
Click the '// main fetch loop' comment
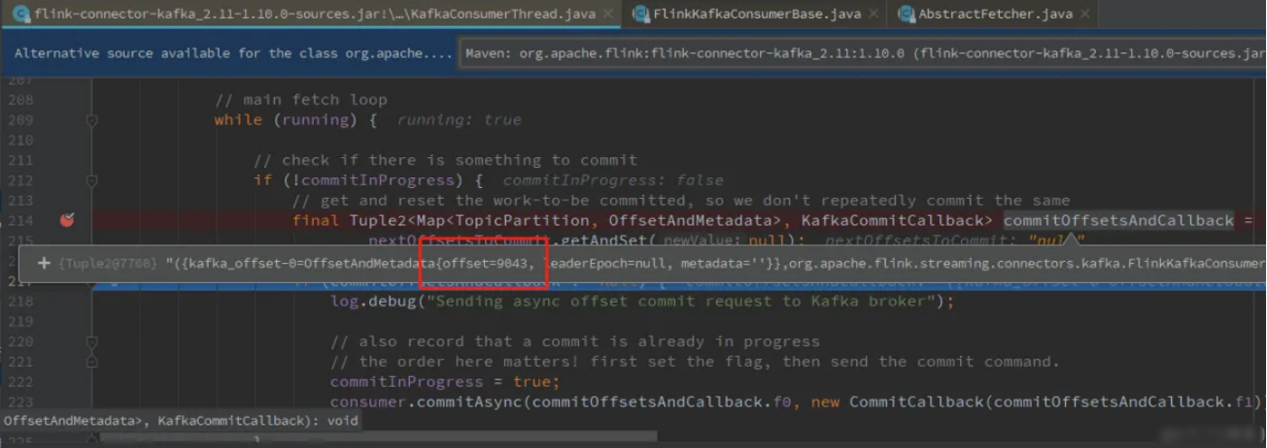pyautogui.click(x=301, y=100)
